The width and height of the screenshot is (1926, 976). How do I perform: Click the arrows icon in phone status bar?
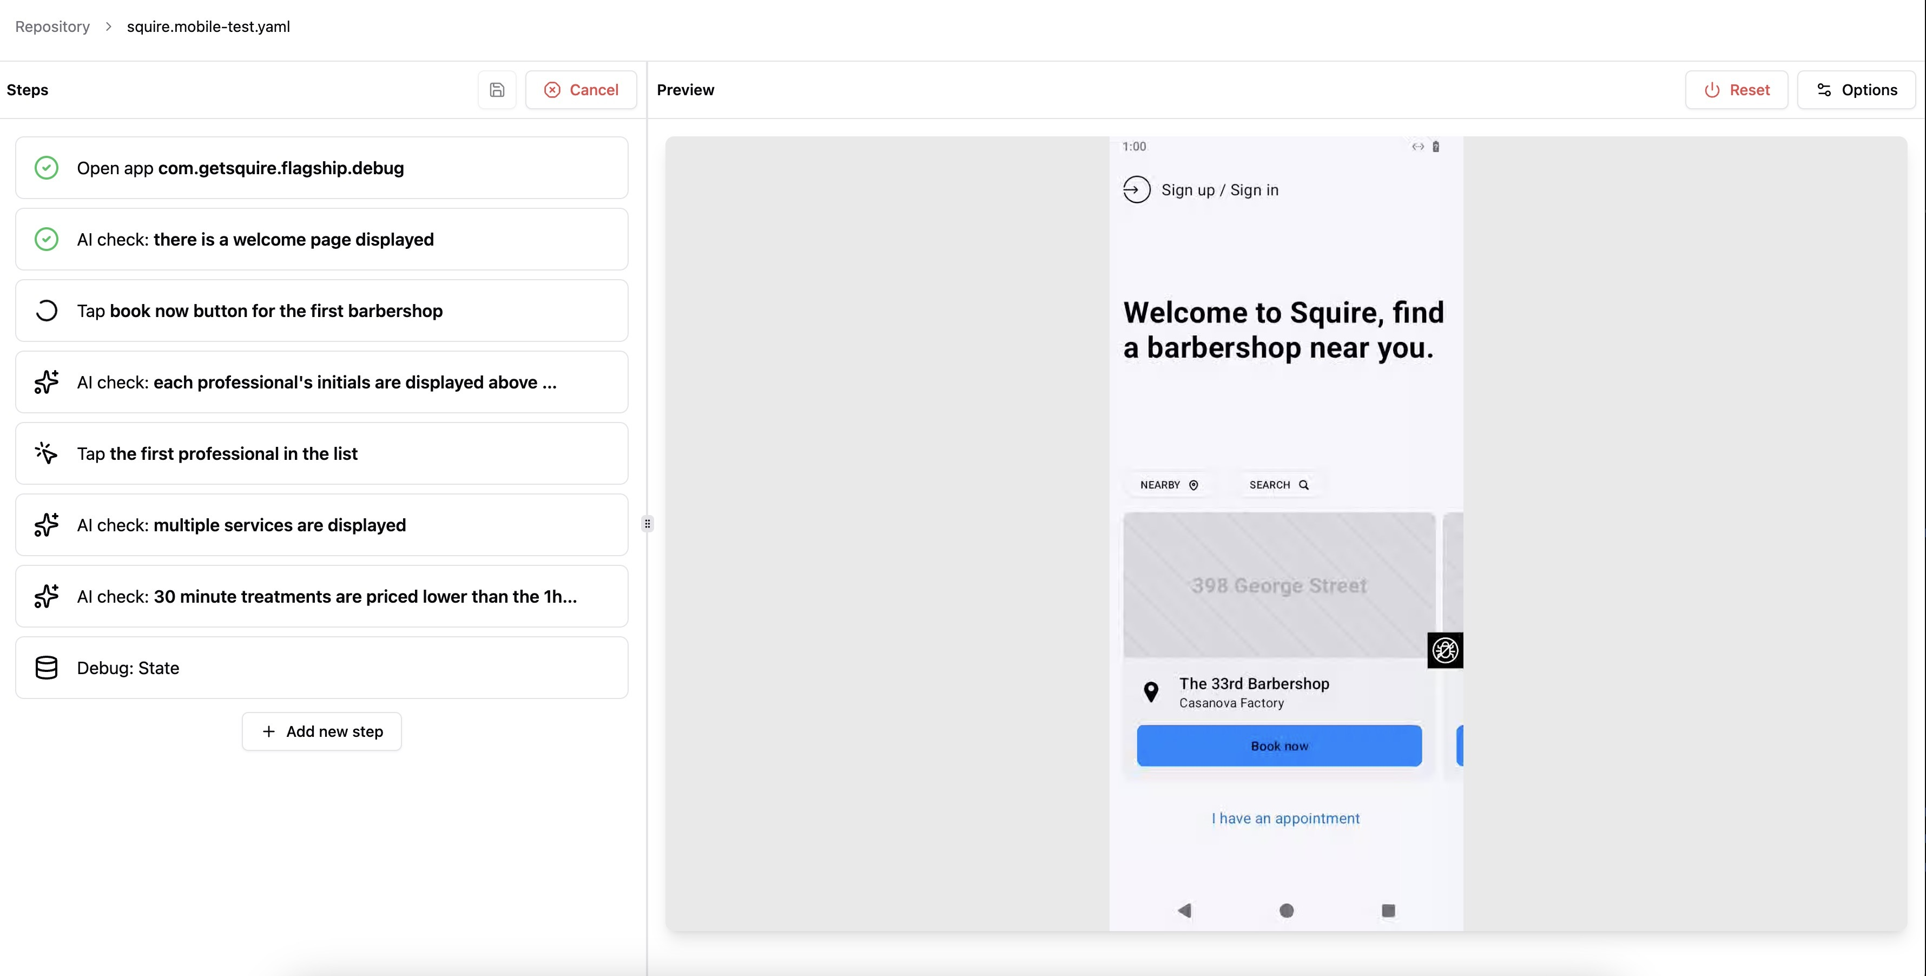(x=1417, y=147)
